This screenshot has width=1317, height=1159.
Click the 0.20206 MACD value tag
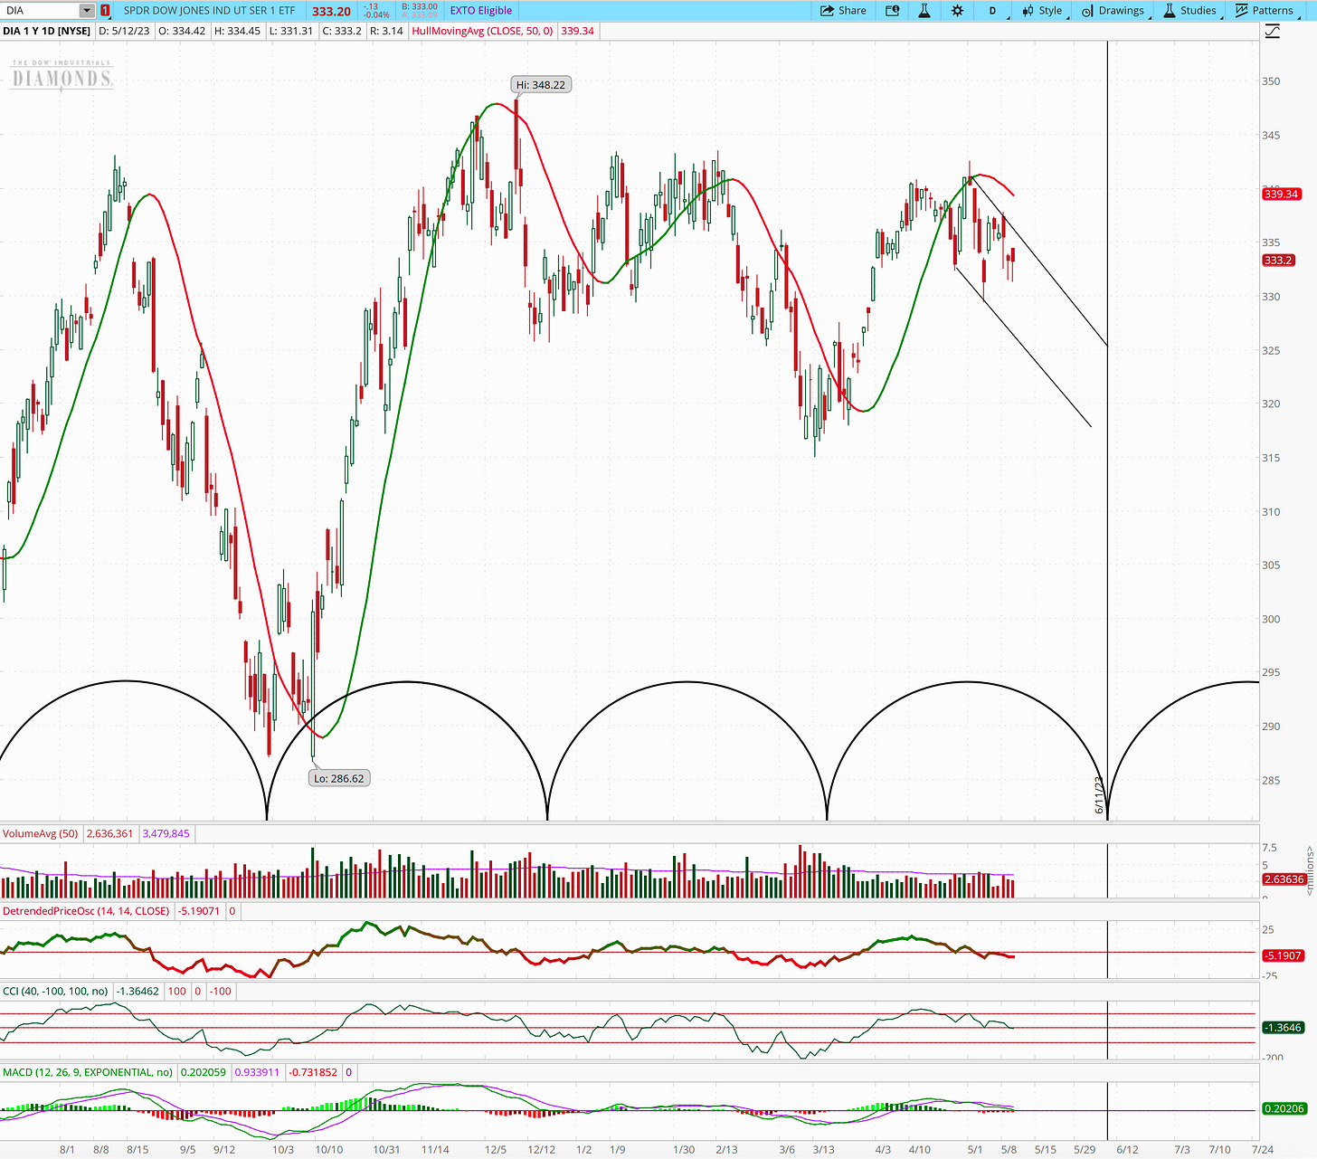pos(1284,1108)
